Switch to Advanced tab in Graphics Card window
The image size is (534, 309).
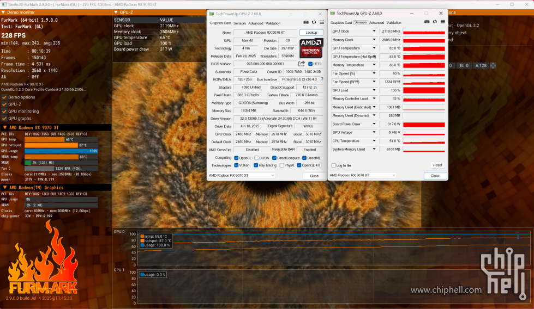pos(256,23)
